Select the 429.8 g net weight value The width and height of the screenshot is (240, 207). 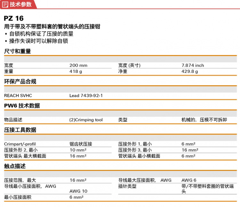coord(190,71)
